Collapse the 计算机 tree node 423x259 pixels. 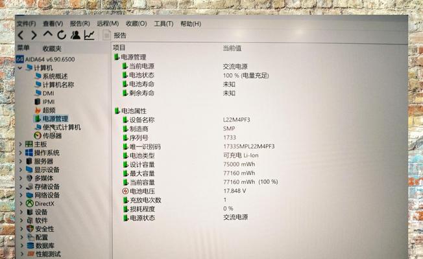click(x=20, y=67)
